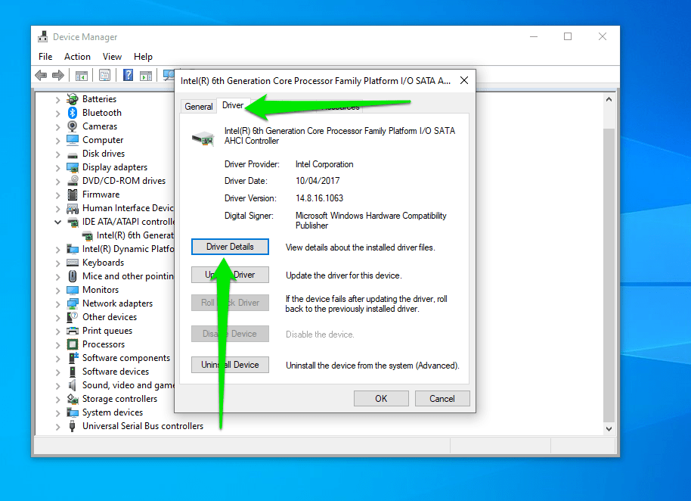Viewport: 691px width, 501px height.
Task: Click the Disk drives category icon
Action: [x=73, y=154]
